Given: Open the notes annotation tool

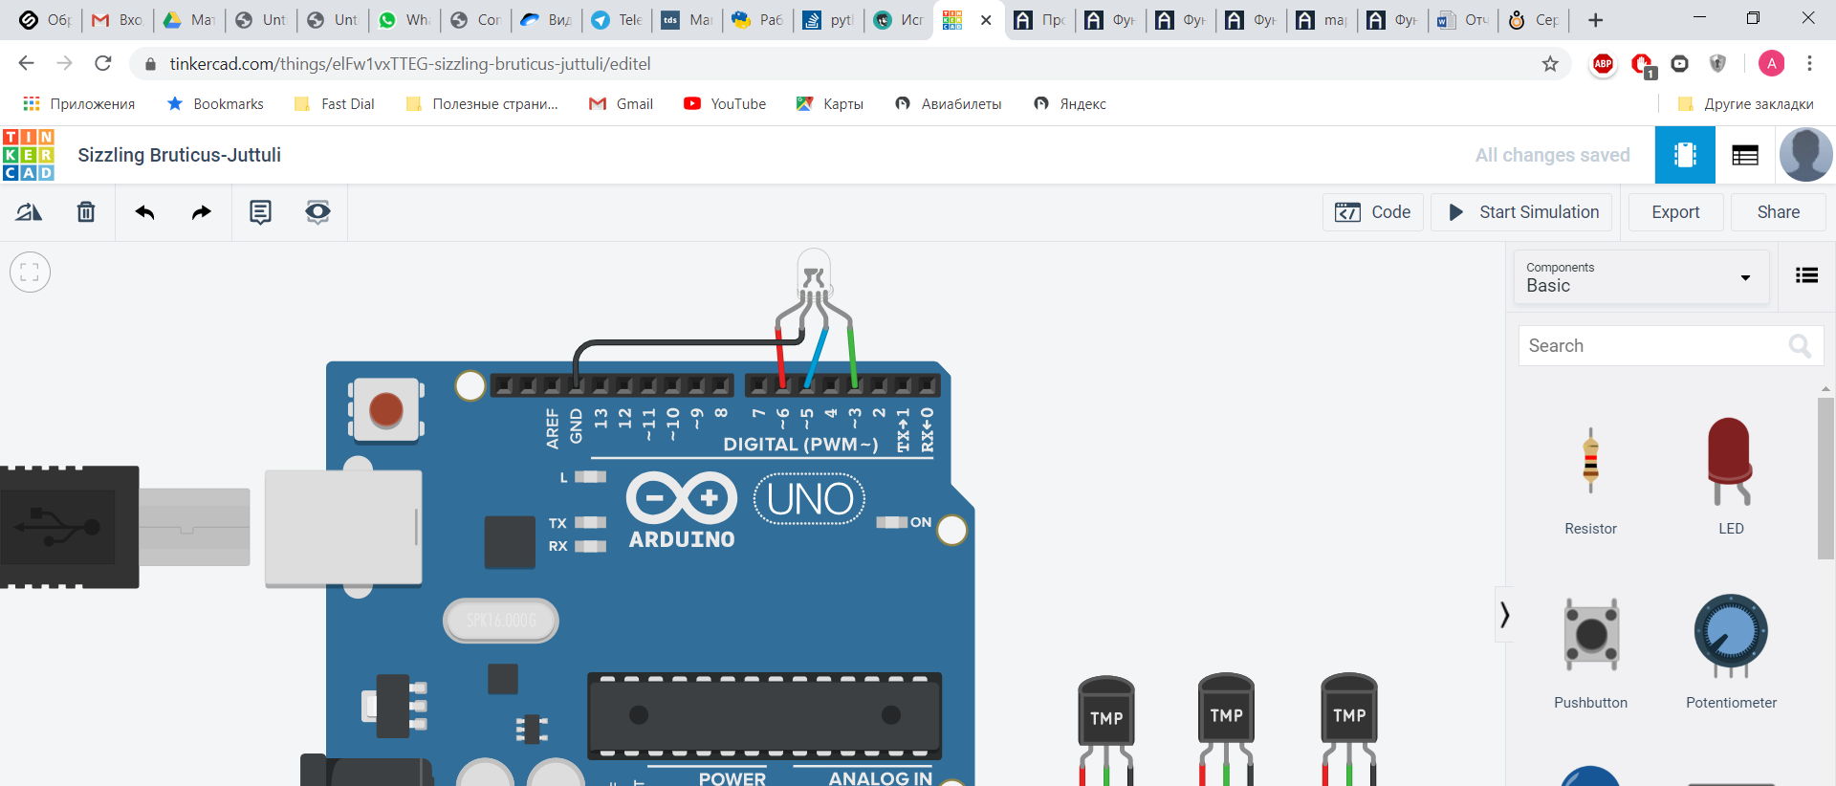Looking at the screenshot, I should click(260, 212).
